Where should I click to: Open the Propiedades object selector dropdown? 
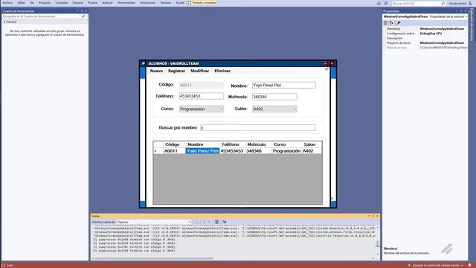pyautogui.click(x=466, y=16)
